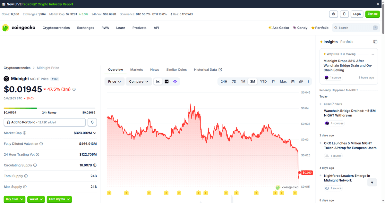Select the Max chart range

[x=283, y=82]
